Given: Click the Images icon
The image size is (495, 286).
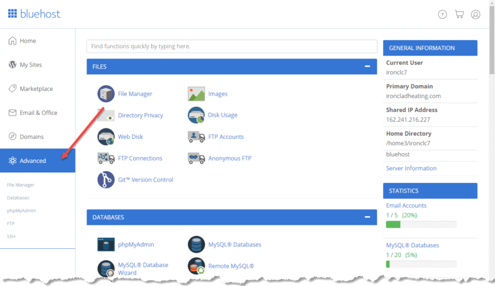Looking at the screenshot, I should pos(196,94).
